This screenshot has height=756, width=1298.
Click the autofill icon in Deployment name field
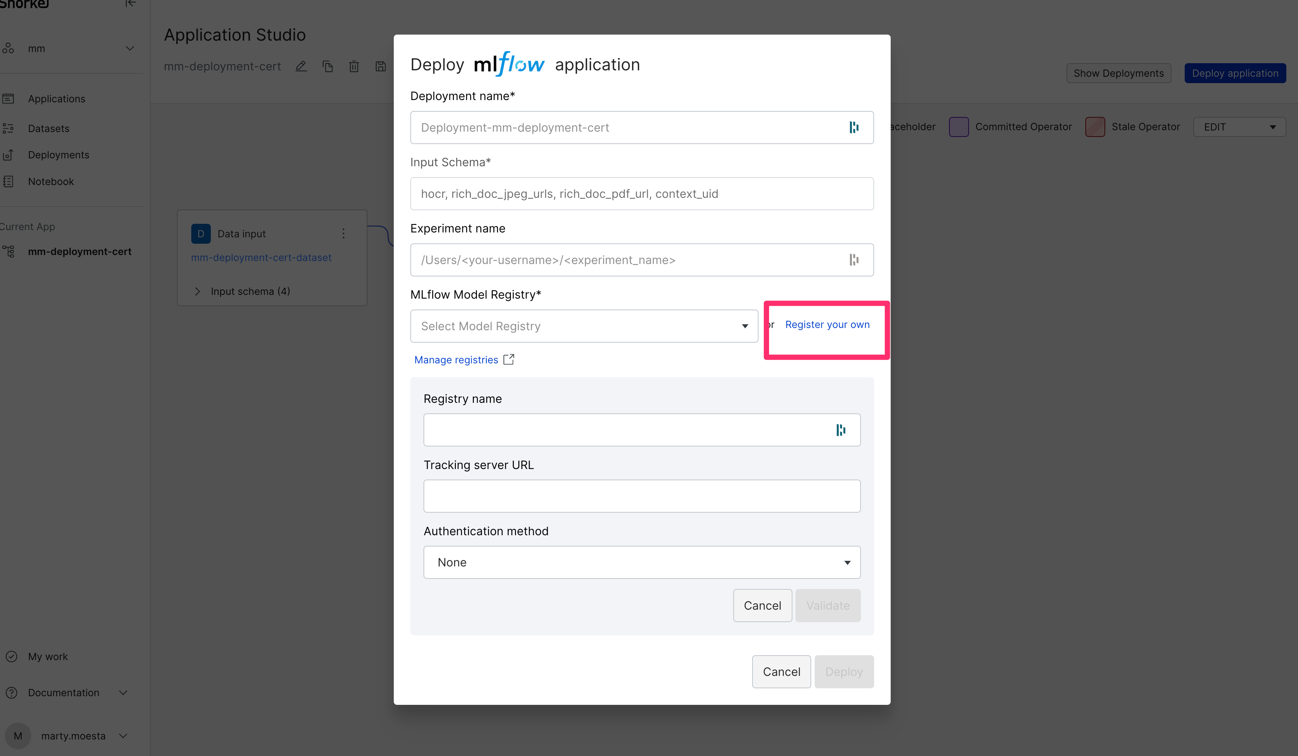854,128
